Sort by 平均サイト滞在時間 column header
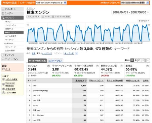Image resolution: width=152 pixels, height=123 pixels. tap(115, 80)
